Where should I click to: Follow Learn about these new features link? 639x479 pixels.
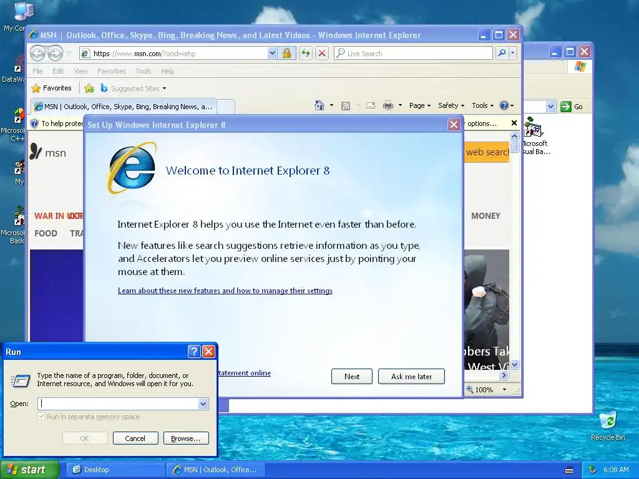[225, 291]
